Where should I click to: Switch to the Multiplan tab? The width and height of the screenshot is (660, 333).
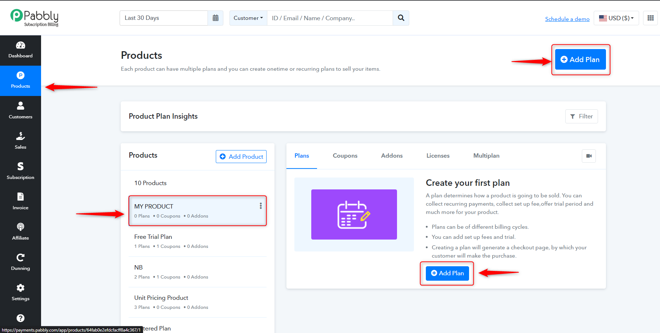[x=486, y=156]
